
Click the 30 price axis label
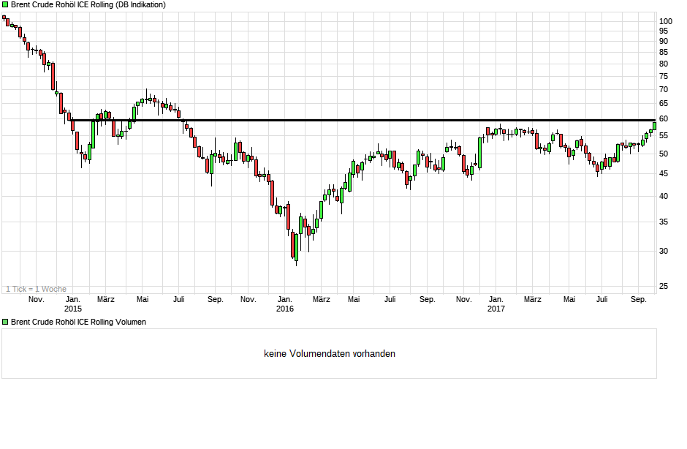pos(664,251)
